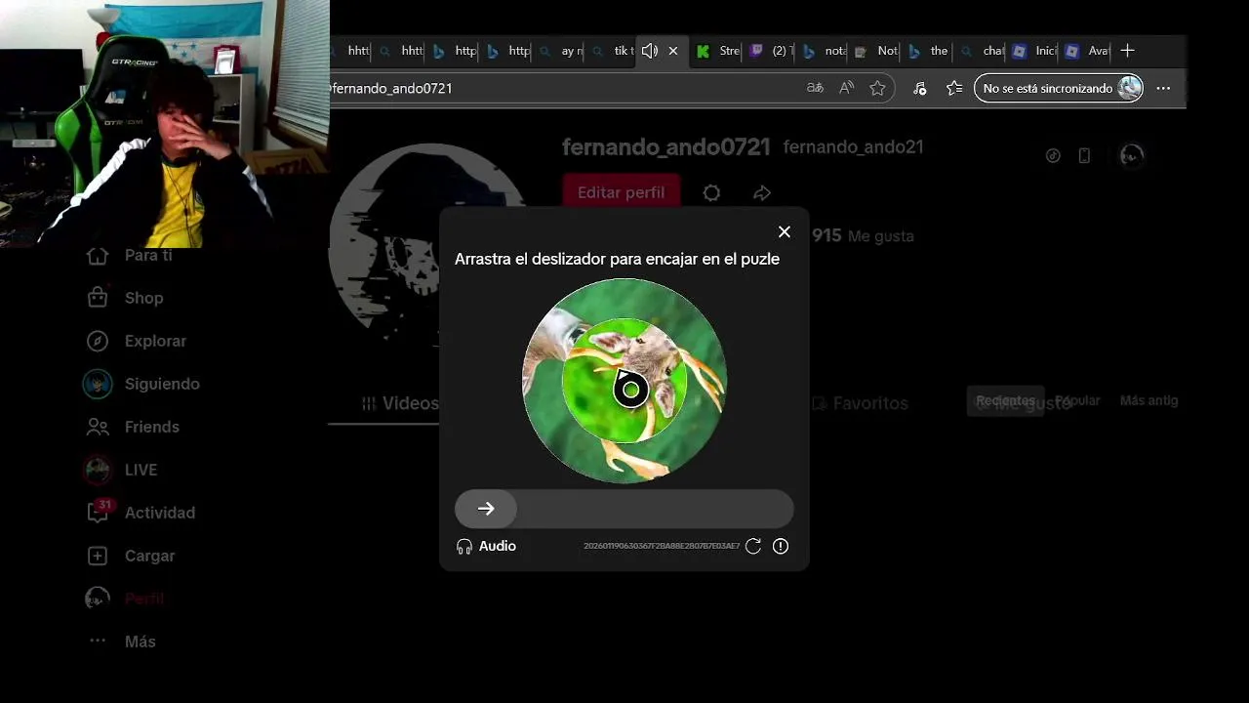Share the profile via arrow icon
The height and width of the screenshot is (703, 1249).
[x=762, y=193]
